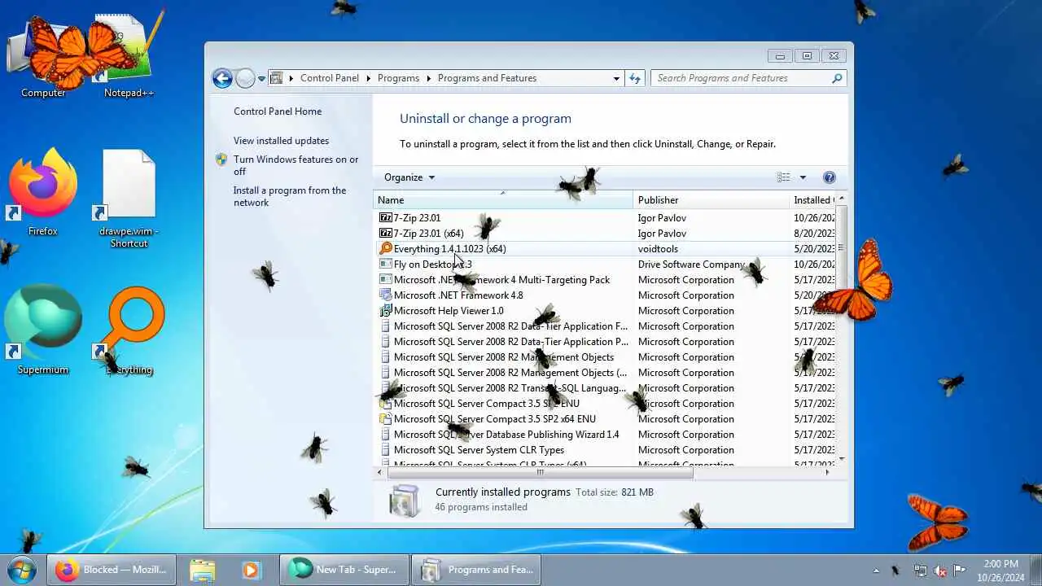This screenshot has height=586, width=1042.
Task: Open the help question mark icon
Action: (829, 177)
